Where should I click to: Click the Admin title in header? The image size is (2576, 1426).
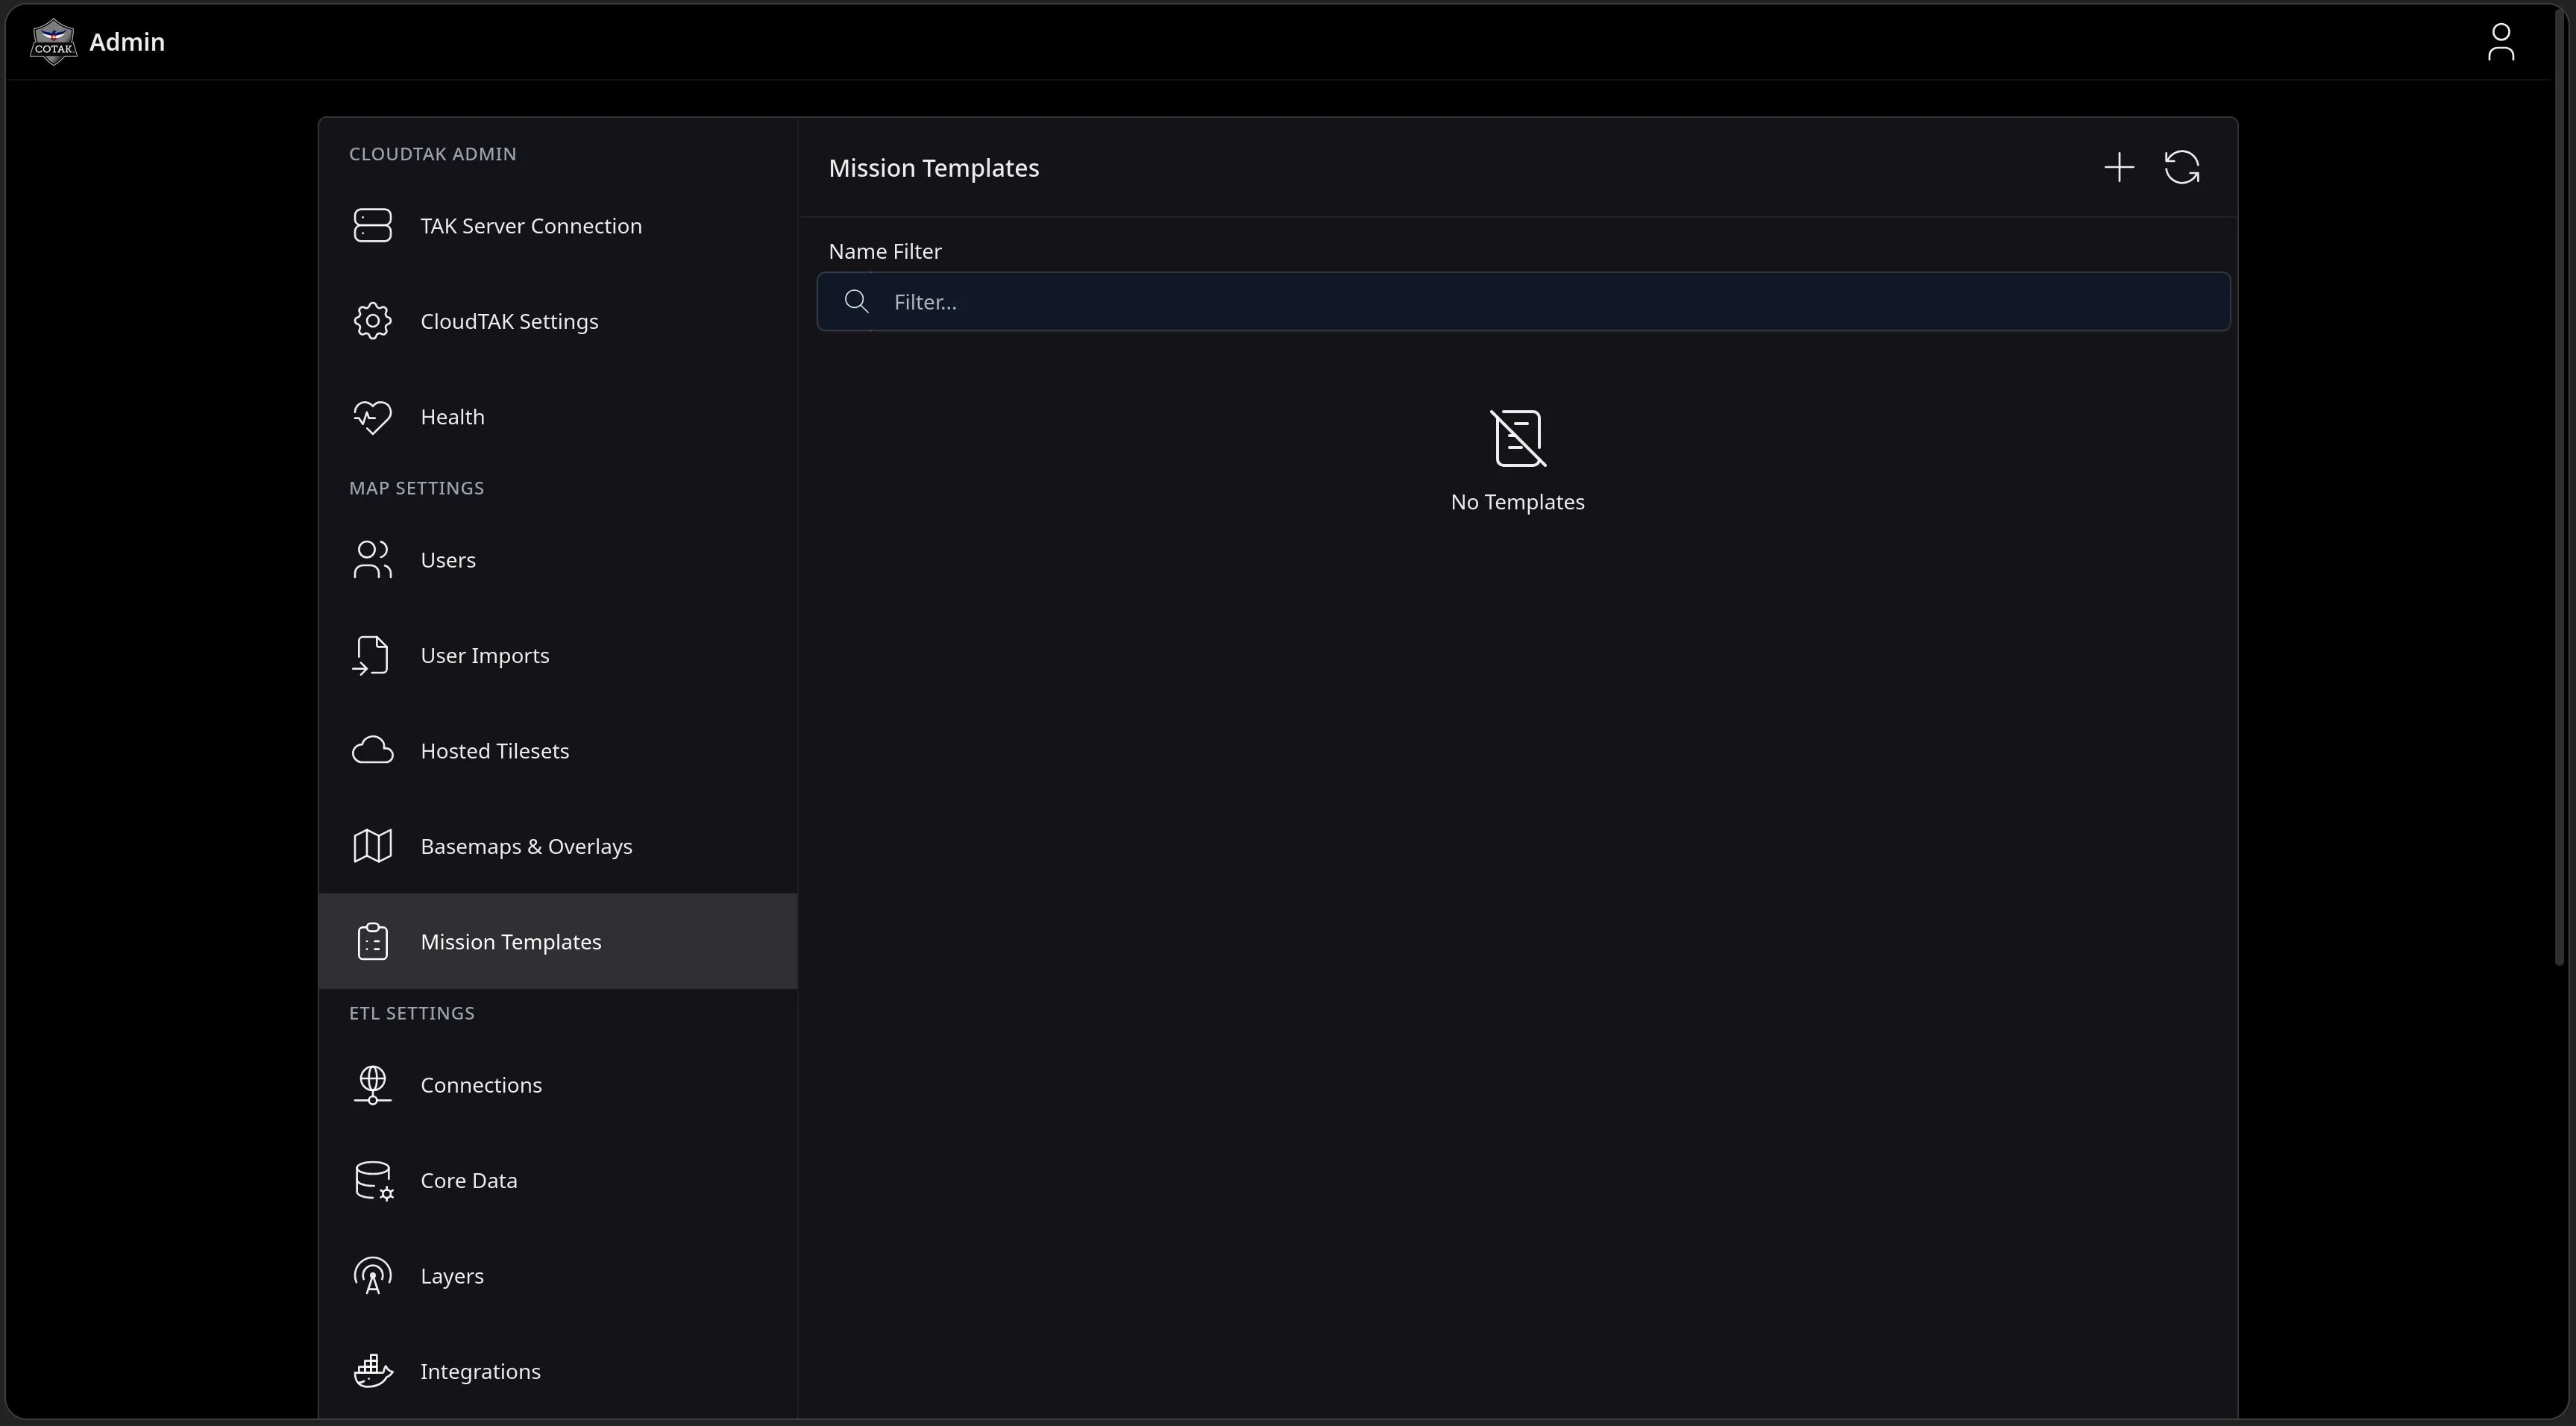tap(127, 42)
